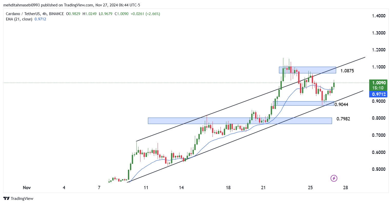Click the O0.9829 open value in header
The image size is (392, 204).
click(73, 14)
